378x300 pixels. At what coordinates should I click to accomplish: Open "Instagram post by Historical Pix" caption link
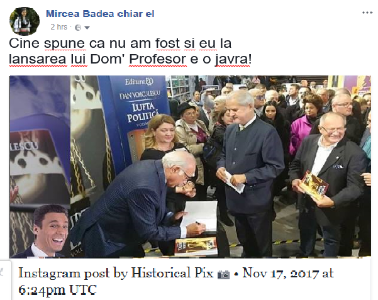(x=116, y=274)
